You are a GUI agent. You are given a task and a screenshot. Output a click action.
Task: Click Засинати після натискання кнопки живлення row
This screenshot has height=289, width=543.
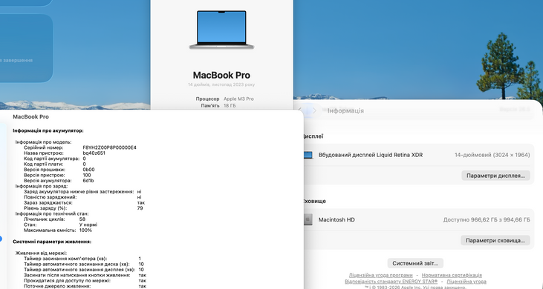pos(85,275)
